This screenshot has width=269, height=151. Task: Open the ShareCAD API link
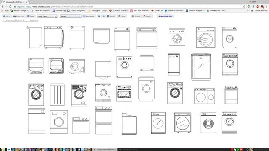tap(165, 16)
